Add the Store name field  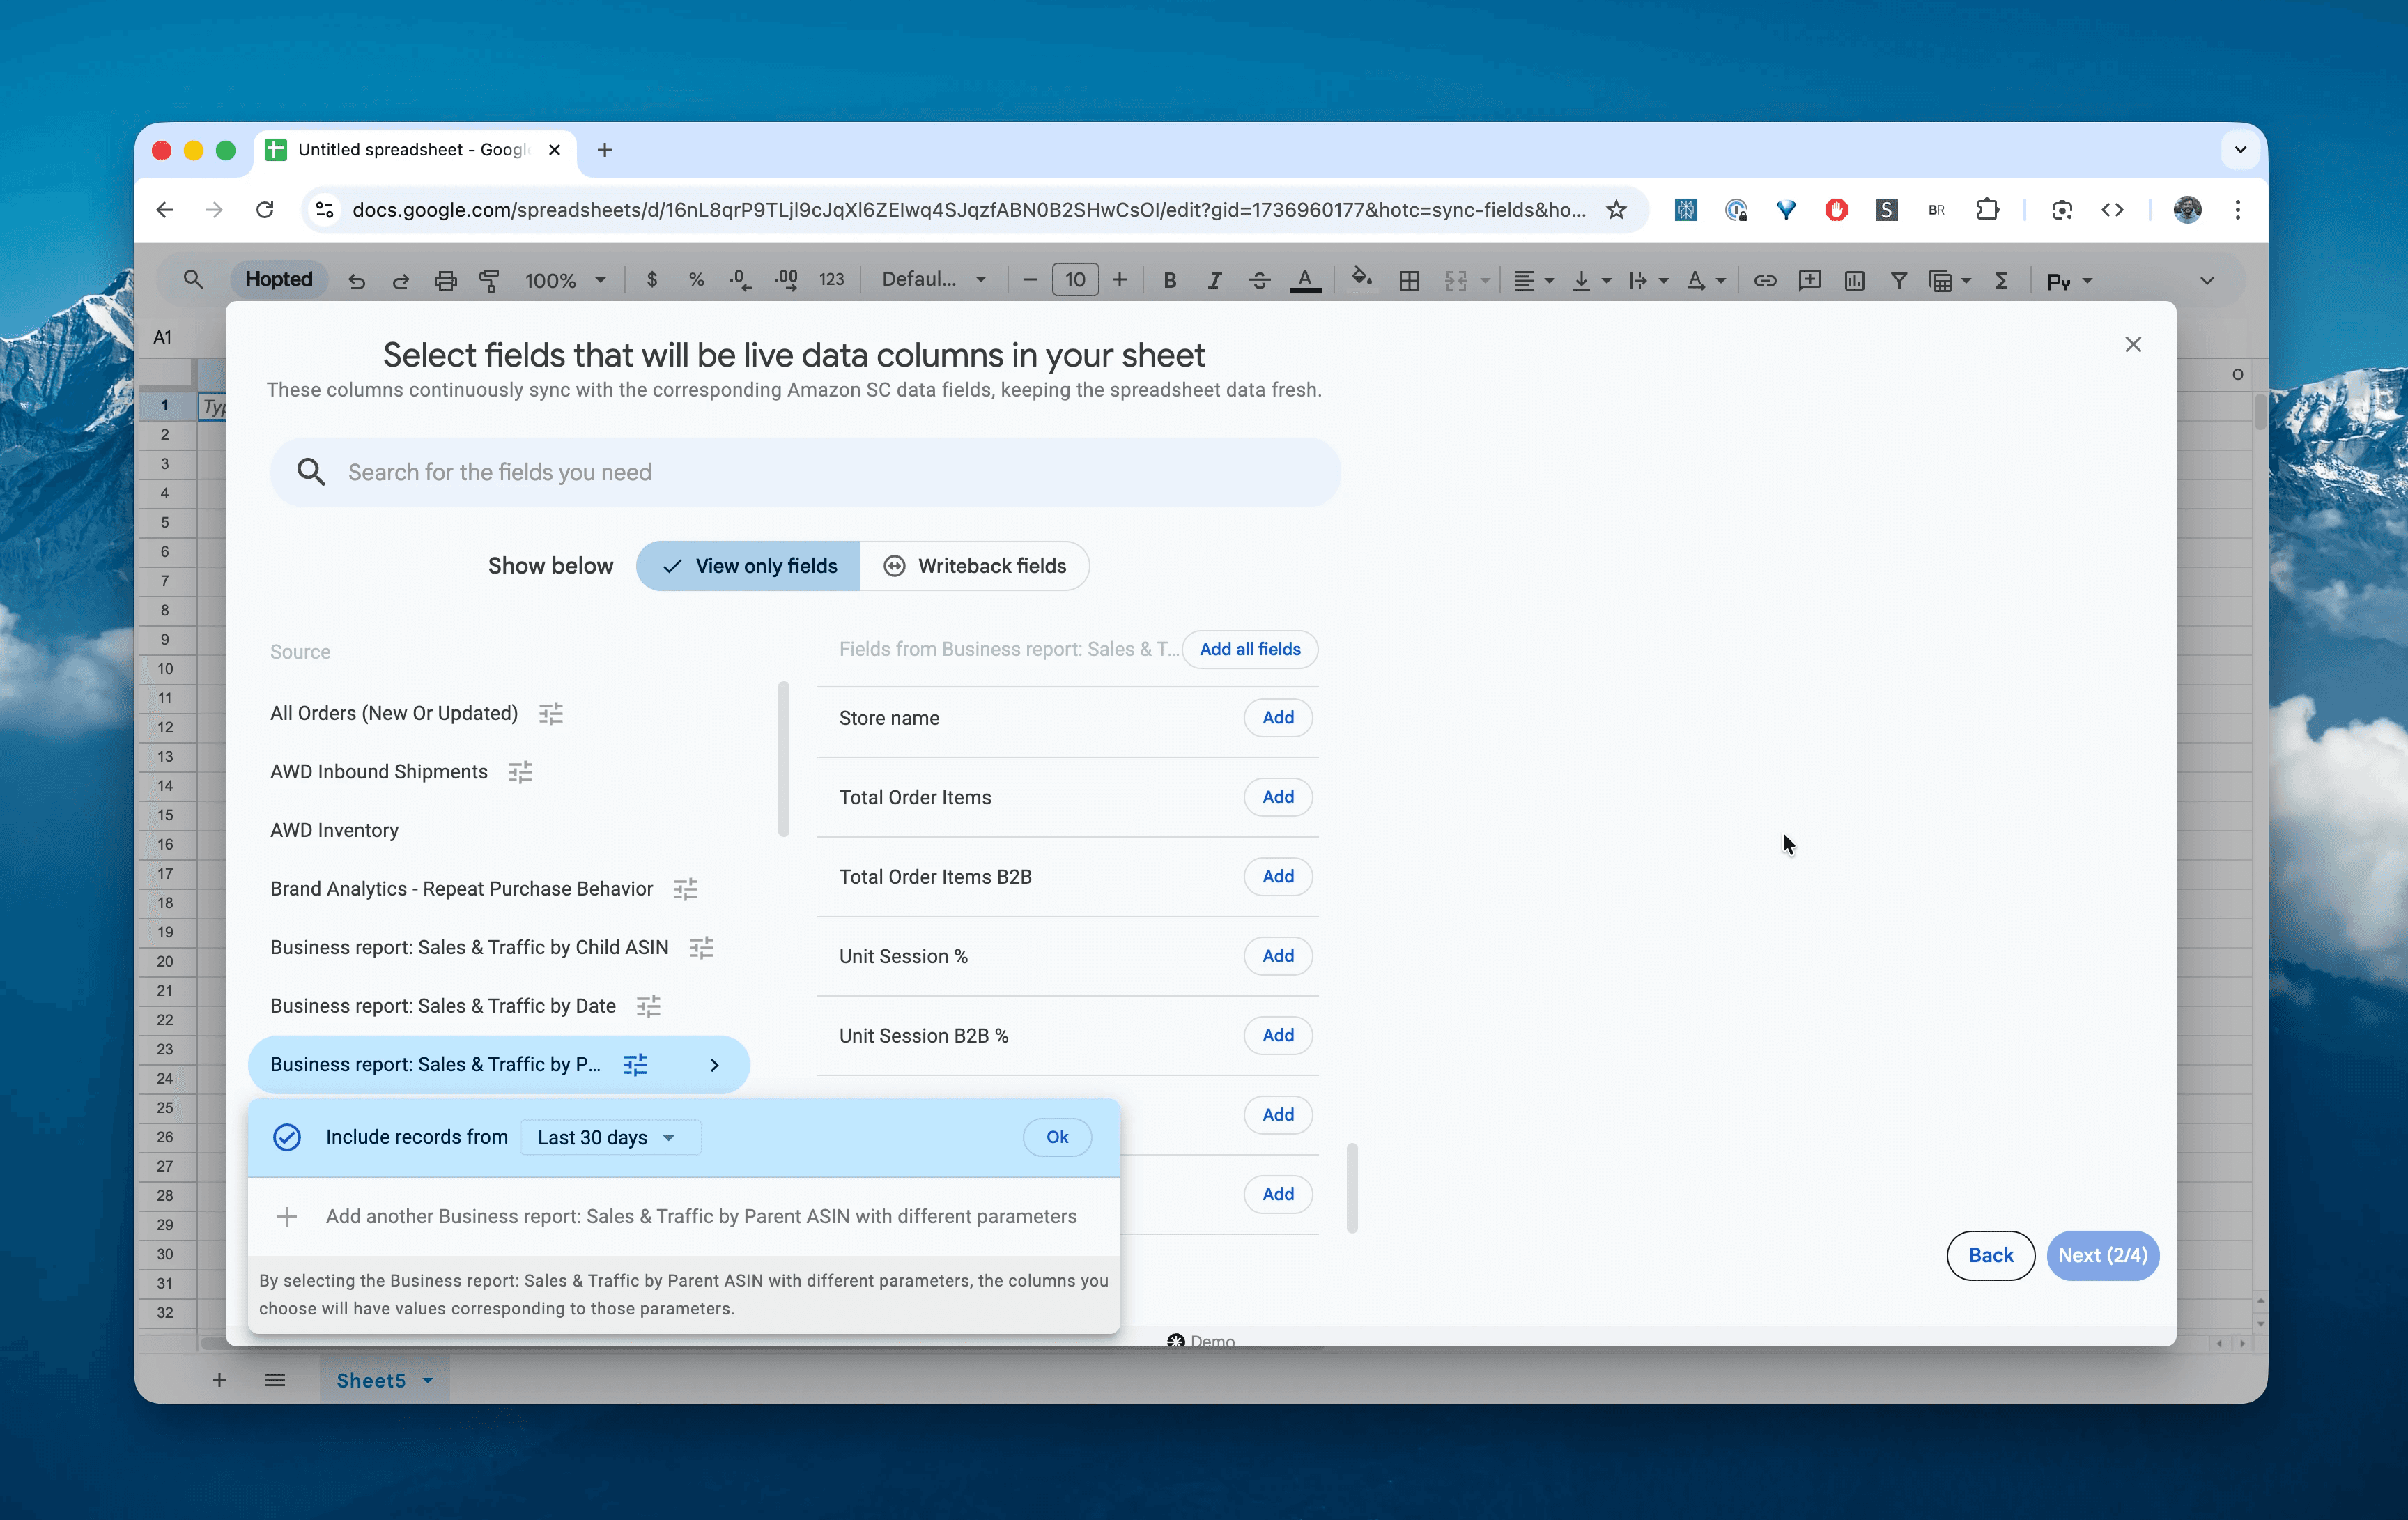tap(1278, 717)
